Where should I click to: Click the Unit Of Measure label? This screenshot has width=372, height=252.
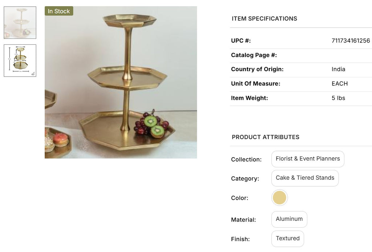pos(256,84)
